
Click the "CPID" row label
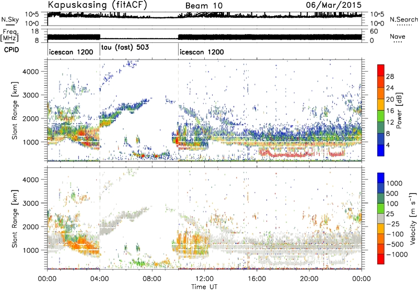pyautogui.click(x=11, y=50)
